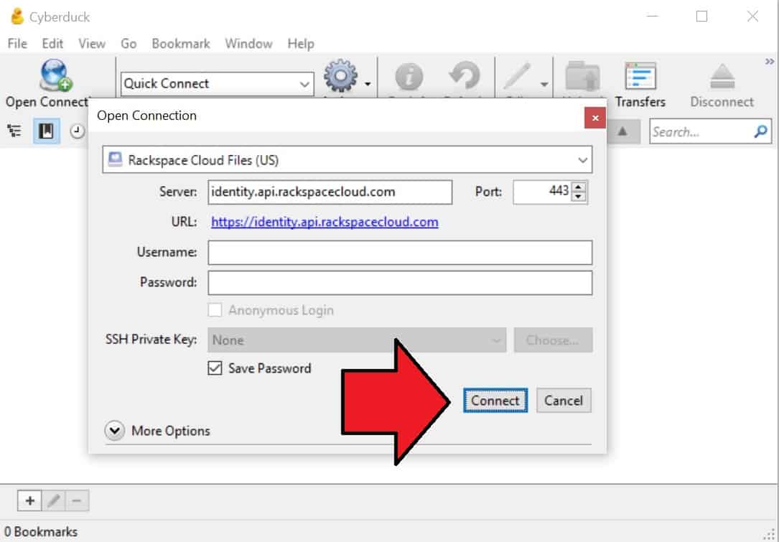779x542 pixels.
Task: Click the Edit pencil toolbar icon
Action: (518, 77)
